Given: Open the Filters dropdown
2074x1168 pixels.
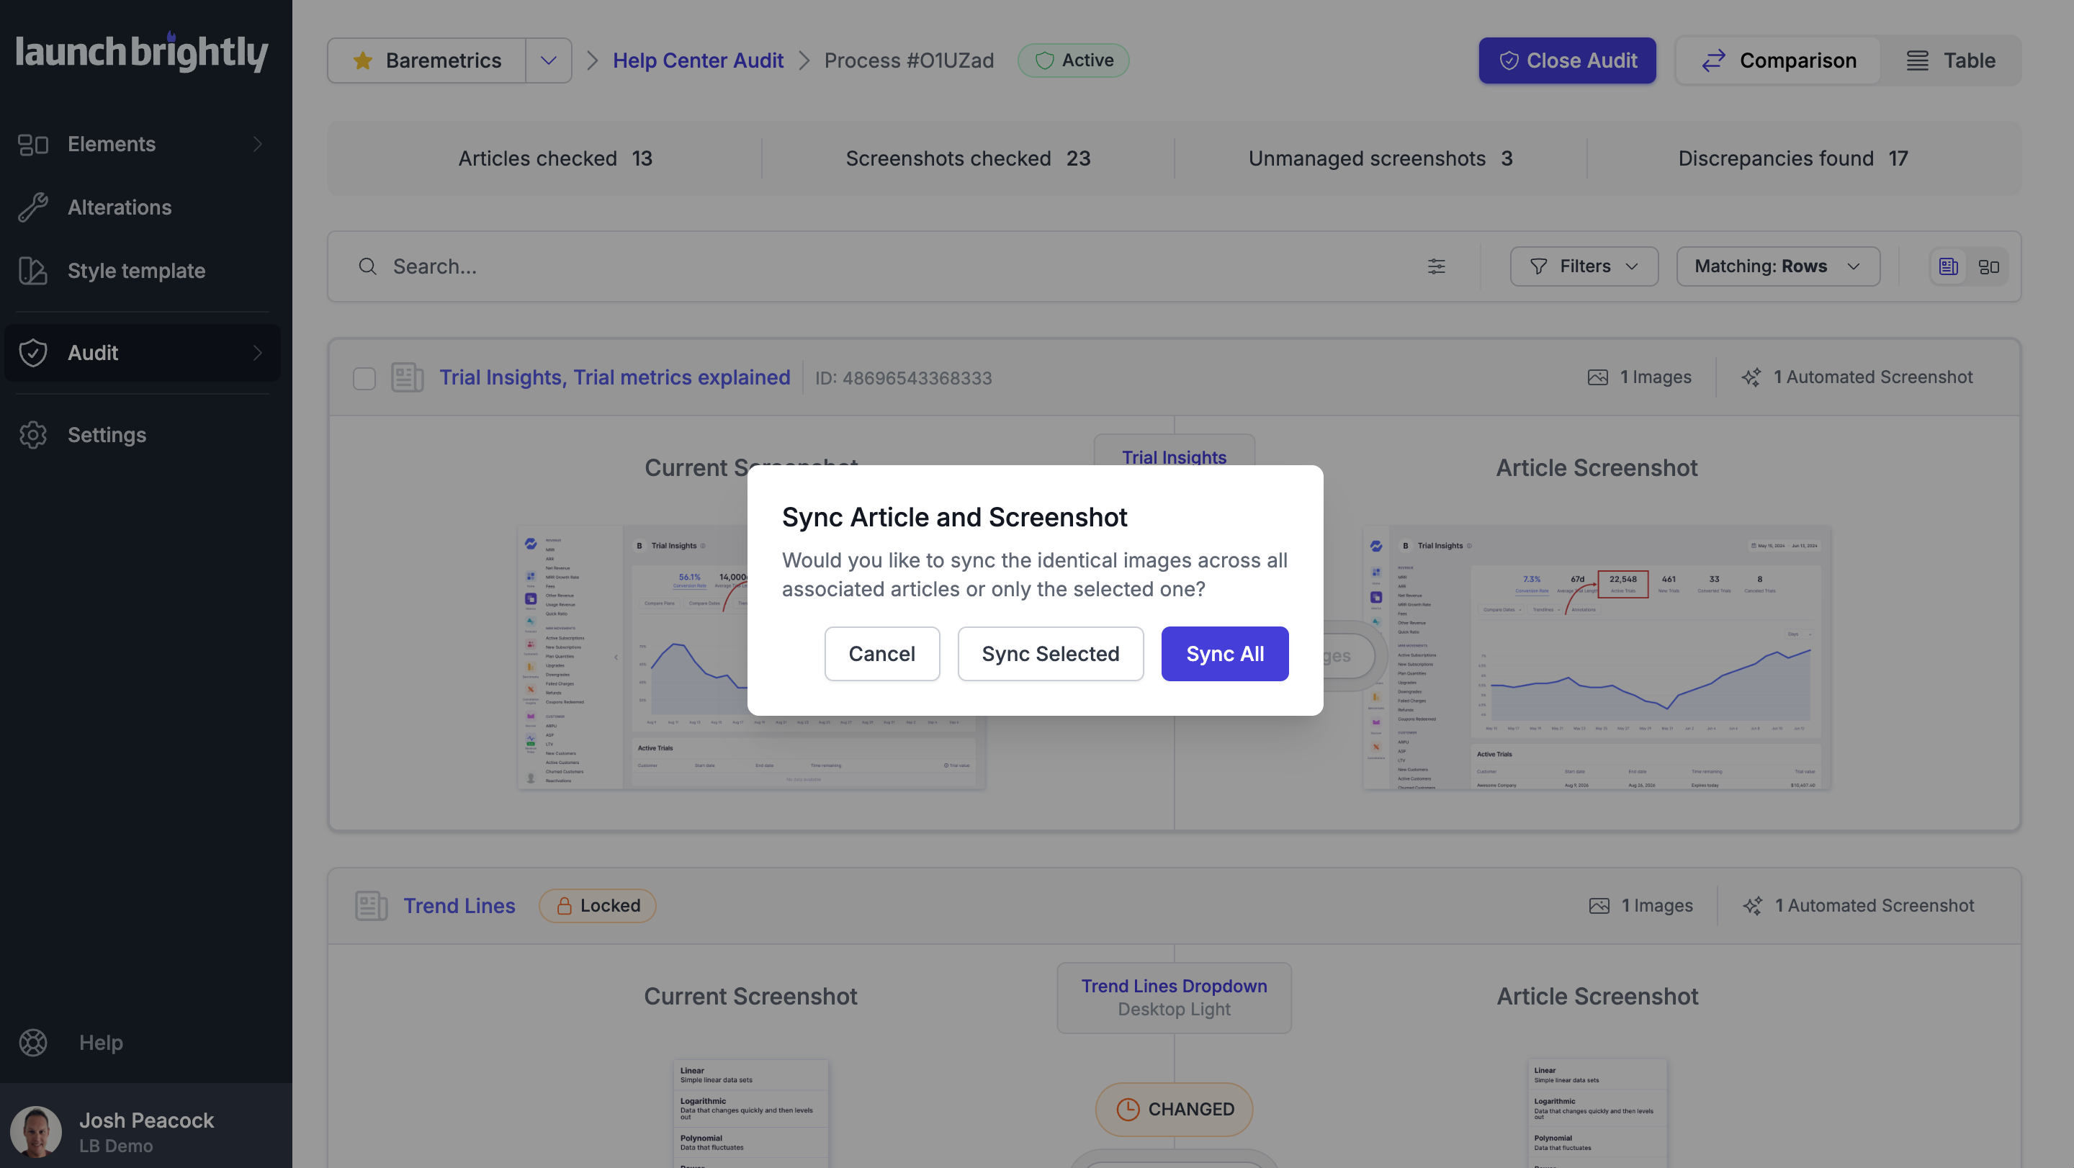Looking at the screenshot, I should (x=1584, y=266).
